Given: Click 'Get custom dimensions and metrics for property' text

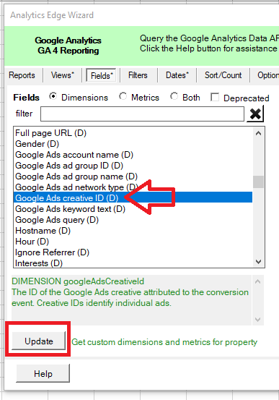Looking at the screenshot, I should pyautogui.click(x=164, y=342).
